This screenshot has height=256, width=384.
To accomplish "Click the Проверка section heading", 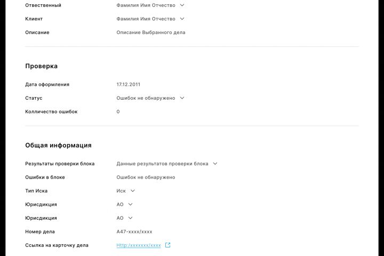I will point(42,66).
